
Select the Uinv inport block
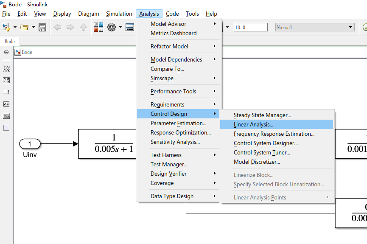(x=30, y=144)
